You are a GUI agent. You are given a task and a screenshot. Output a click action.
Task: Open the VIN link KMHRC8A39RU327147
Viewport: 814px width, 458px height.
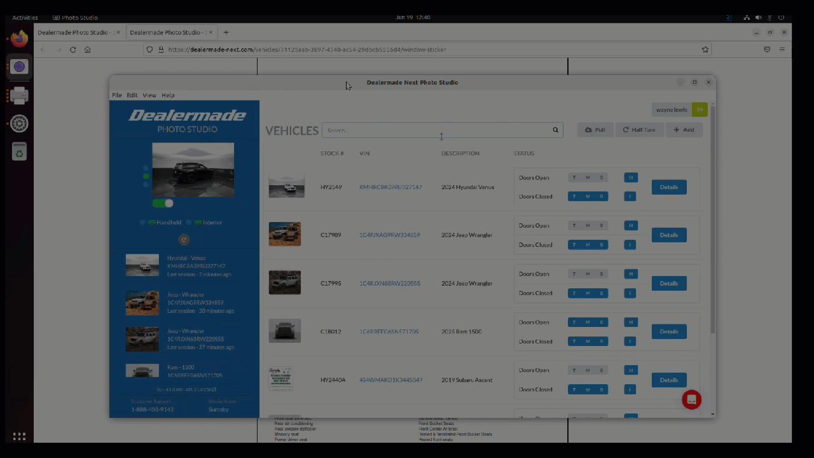pyautogui.click(x=390, y=187)
